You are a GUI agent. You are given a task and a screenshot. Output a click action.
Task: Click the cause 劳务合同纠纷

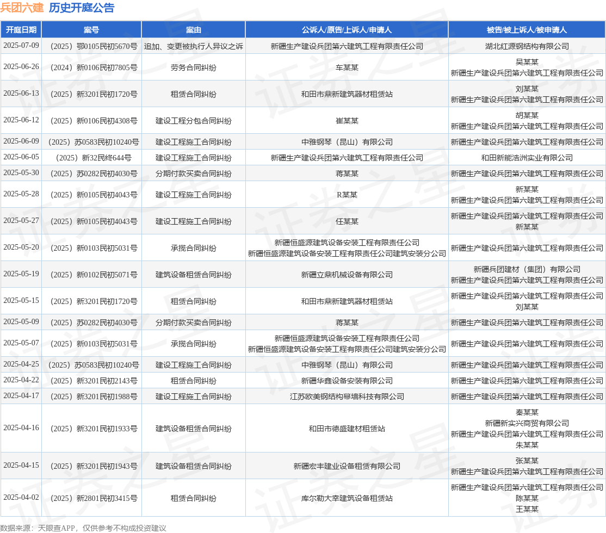[193, 67]
